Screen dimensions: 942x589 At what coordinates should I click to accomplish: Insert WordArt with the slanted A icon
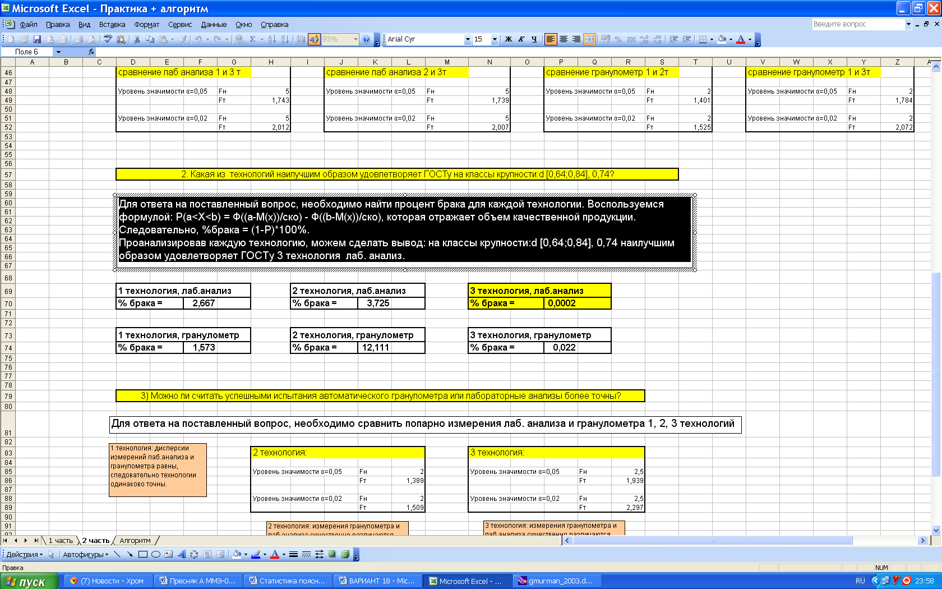click(x=182, y=554)
